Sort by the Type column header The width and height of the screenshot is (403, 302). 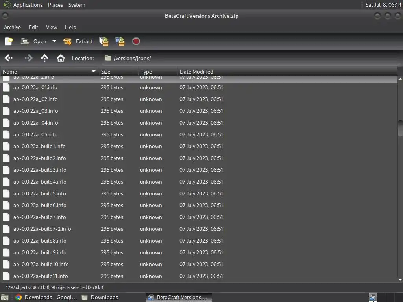(158, 72)
